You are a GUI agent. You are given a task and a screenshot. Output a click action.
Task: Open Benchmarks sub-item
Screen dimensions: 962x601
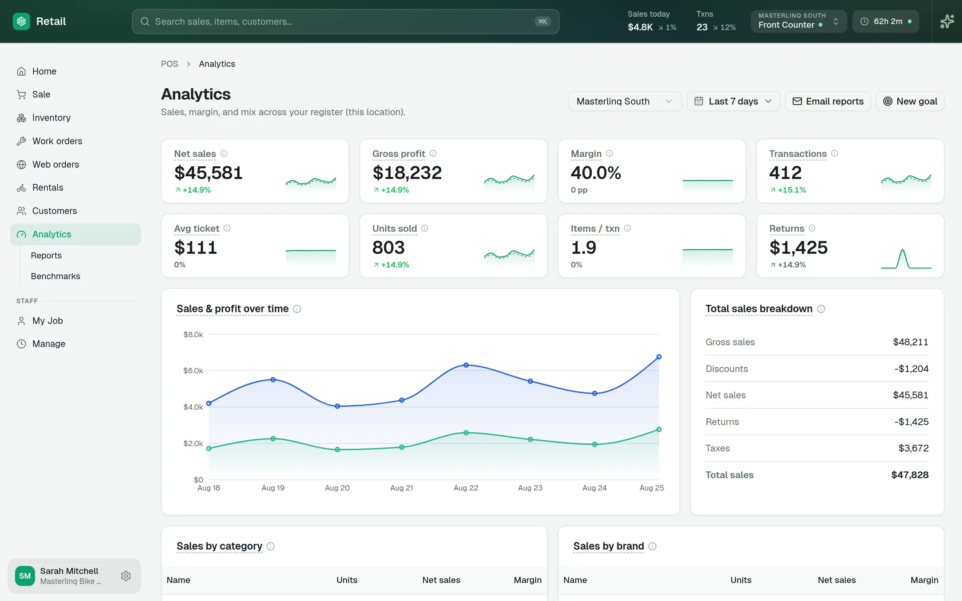[x=55, y=276]
